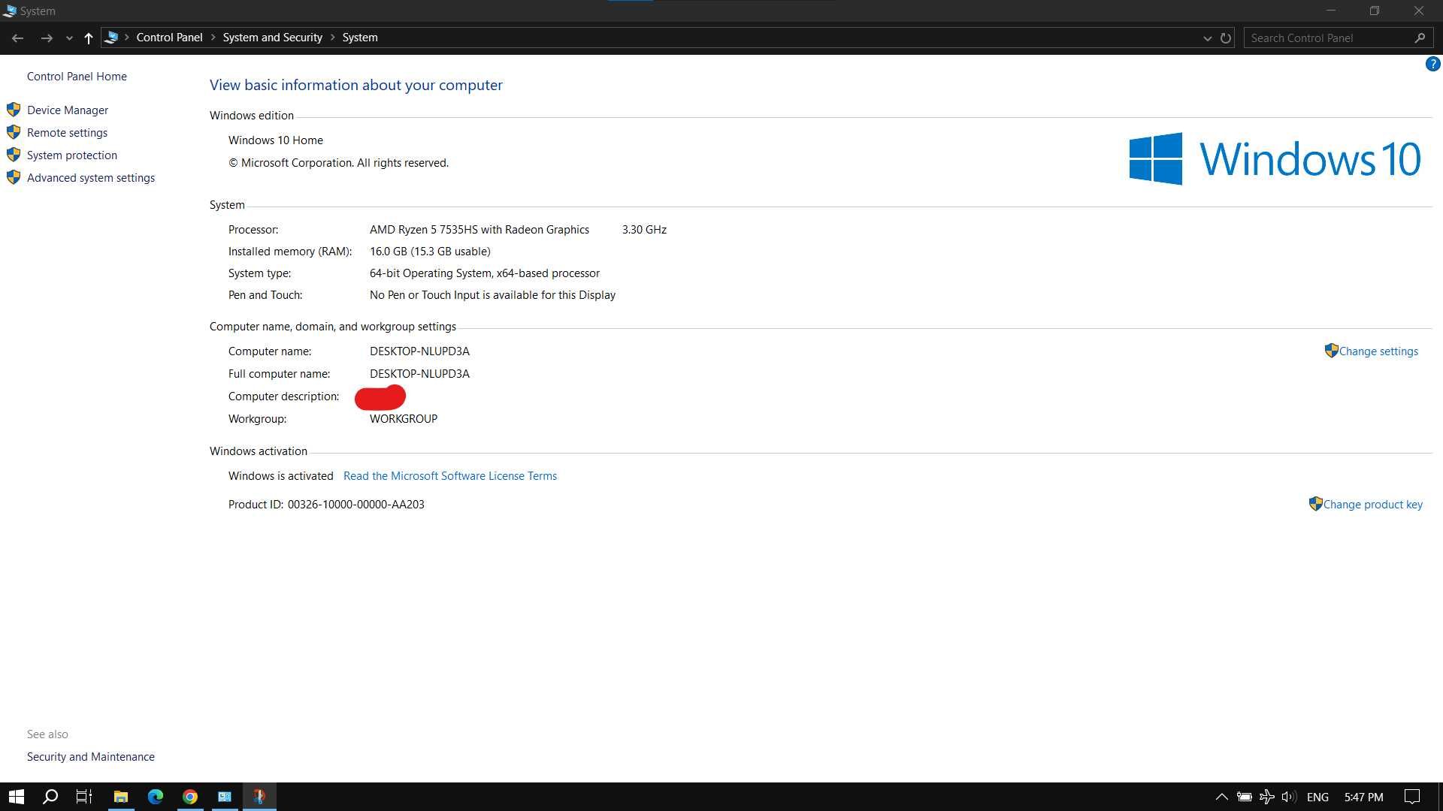Open address bar history dropdown
Viewport: 1443px width, 811px height.
point(1207,38)
